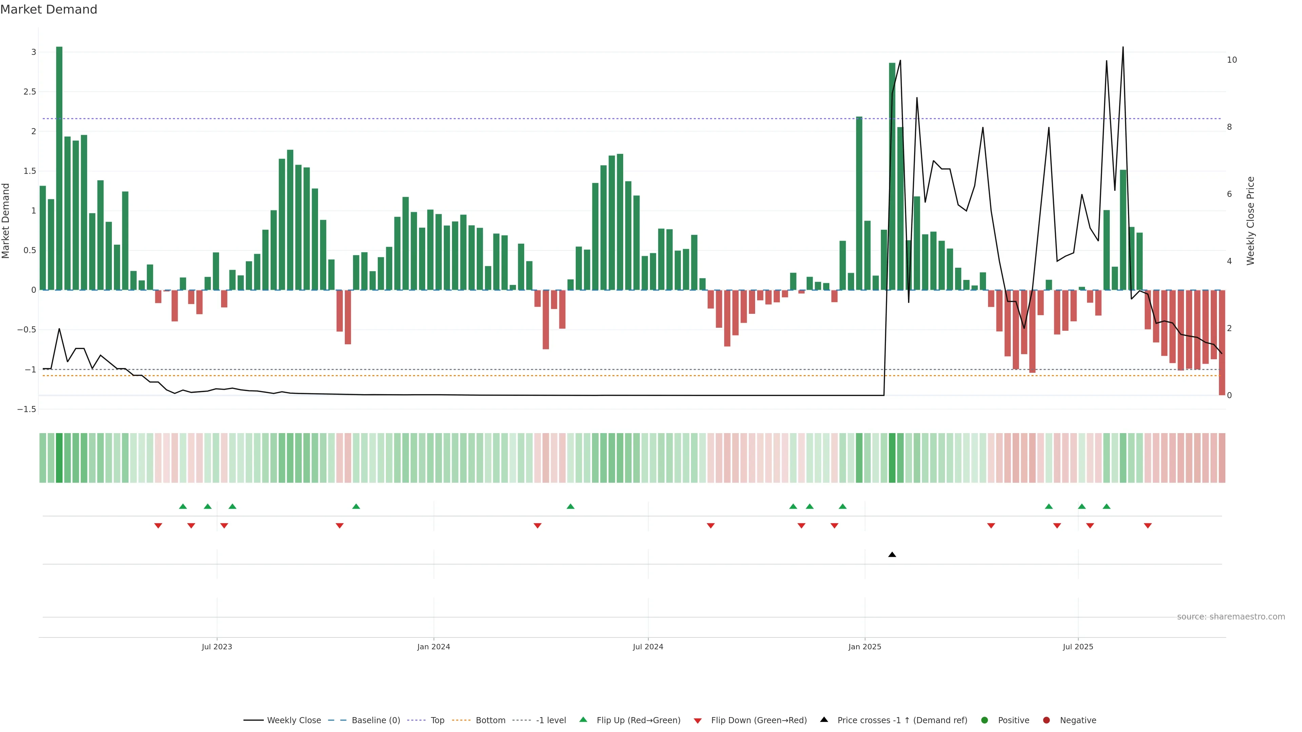The height and width of the screenshot is (732, 1302).
Task: Click the Jan 2025 x-axis label
Action: pyautogui.click(x=864, y=647)
